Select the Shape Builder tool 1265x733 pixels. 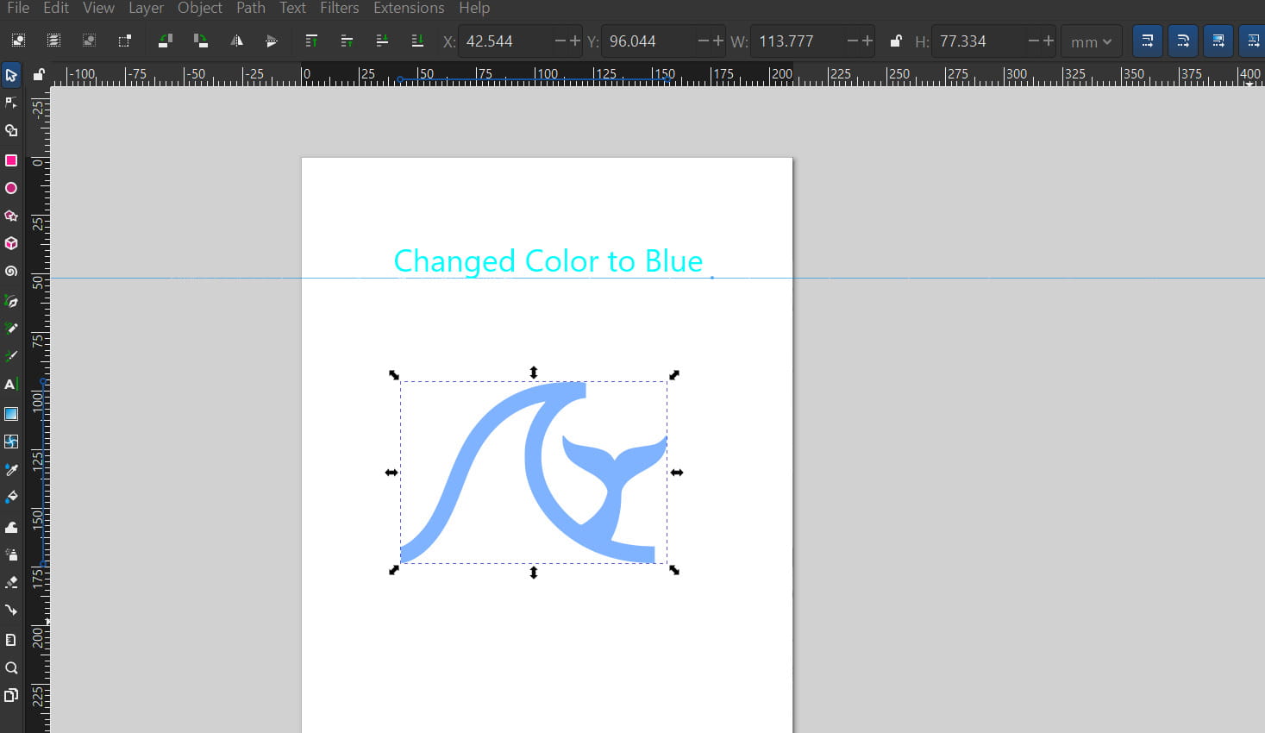(11, 131)
